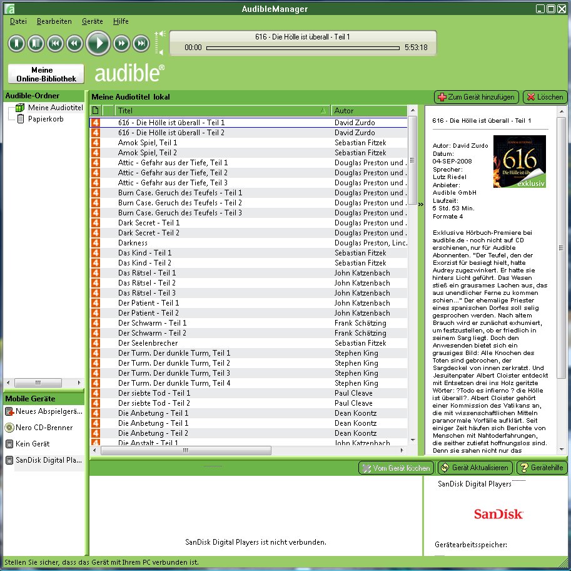
Task: Select Das Kind - Teil 1
Action: (x=248, y=253)
